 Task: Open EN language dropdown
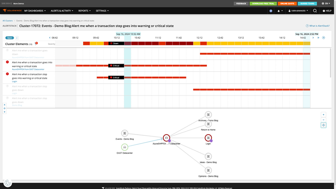click(x=326, y=3)
